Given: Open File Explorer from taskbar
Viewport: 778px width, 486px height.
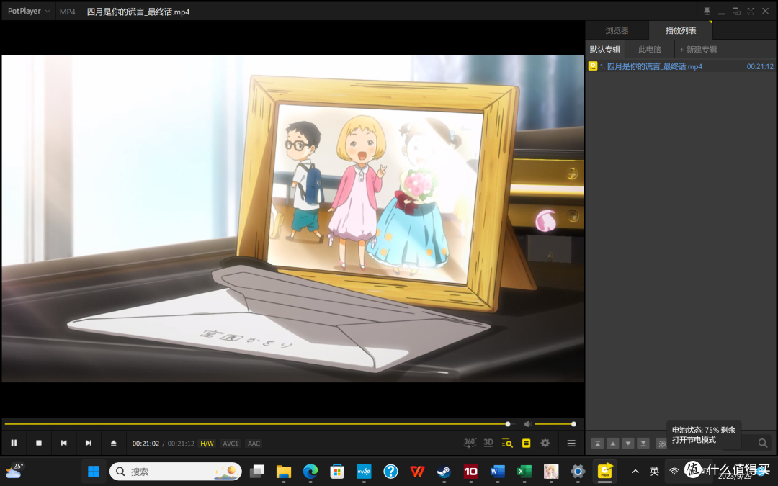Looking at the screenshot, I should [283, 471].
